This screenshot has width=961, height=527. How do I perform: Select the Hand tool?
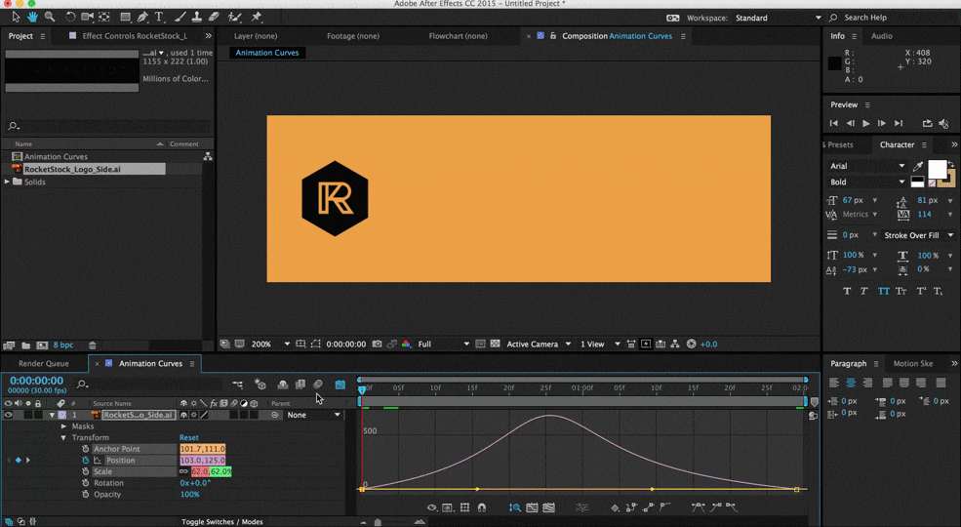coord(32,18)
